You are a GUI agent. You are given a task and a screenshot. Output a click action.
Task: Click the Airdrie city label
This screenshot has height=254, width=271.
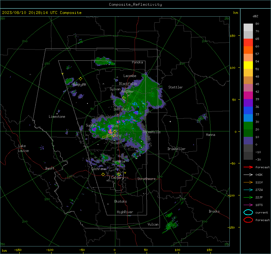click(x=119, y=161)
